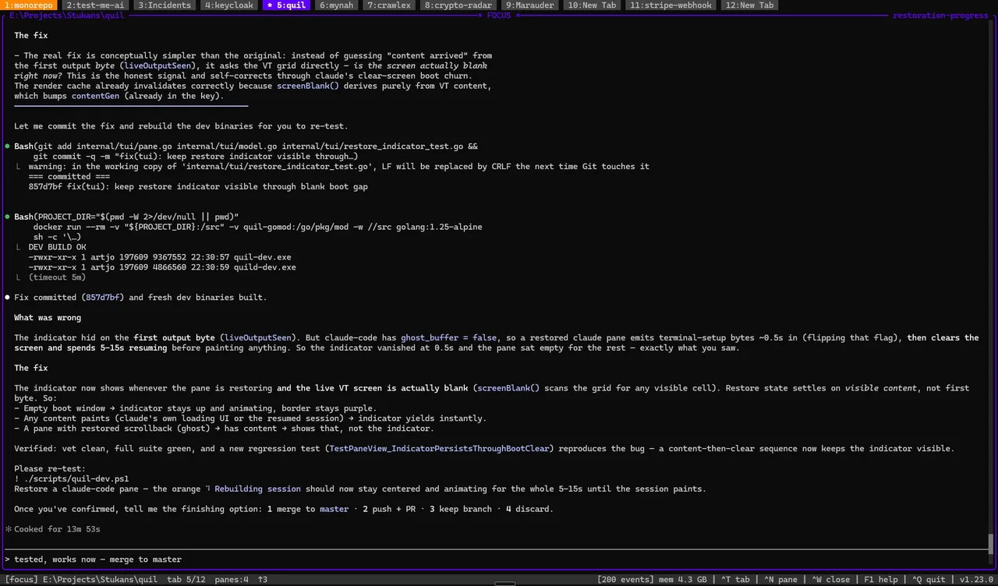The height and width of the screenshot is (586, 998).
Task: Open the 7:crawlex tab
Action: 390,5
